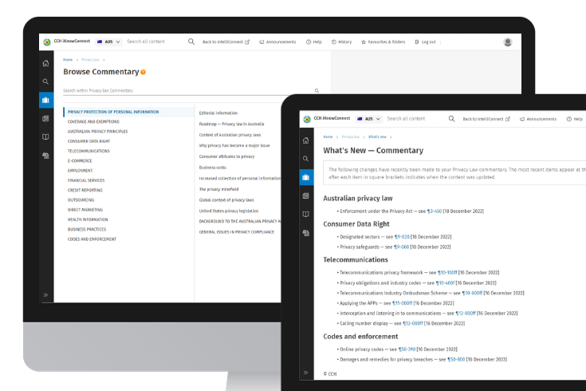Viewport: 586px width, 391px height.
Task: Expand the tablet sidebar with double chevron
Action: click(x=306, y=373)
